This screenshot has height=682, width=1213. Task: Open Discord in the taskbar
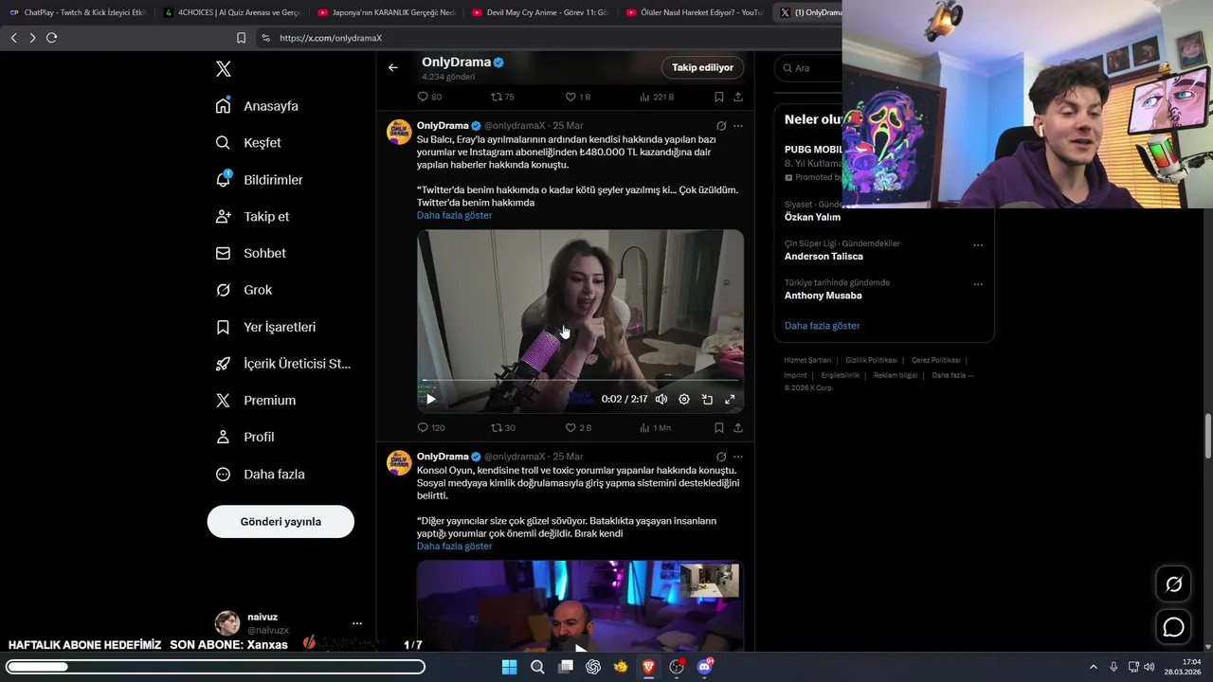click(704, 667)
